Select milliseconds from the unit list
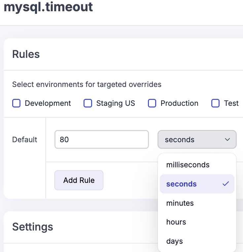The width and height of the screenshot is (243, 252). coord(188,165)
